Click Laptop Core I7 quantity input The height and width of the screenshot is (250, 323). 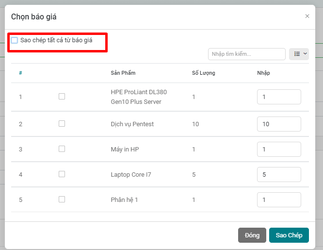(x=279, y=174)
